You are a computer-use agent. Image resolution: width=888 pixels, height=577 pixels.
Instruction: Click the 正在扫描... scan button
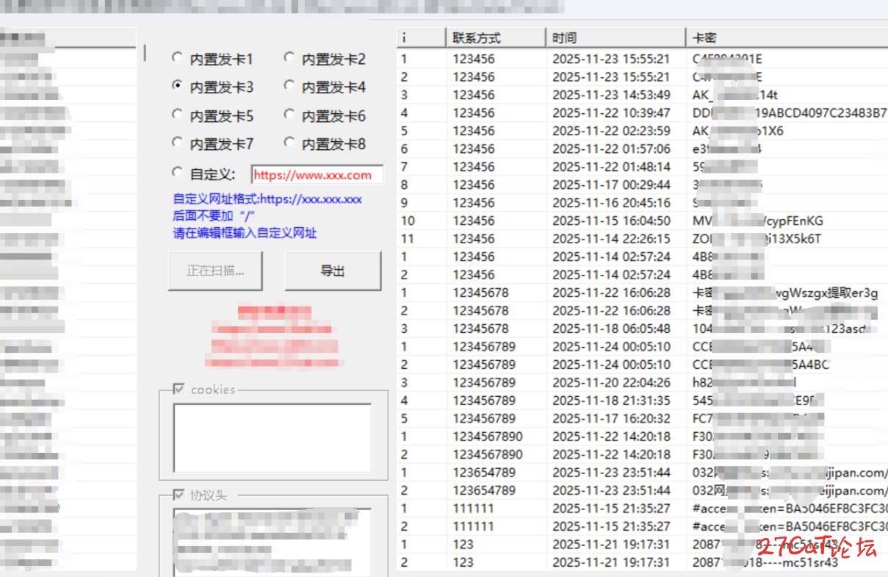pyautogui.click(x=215, y=270)
